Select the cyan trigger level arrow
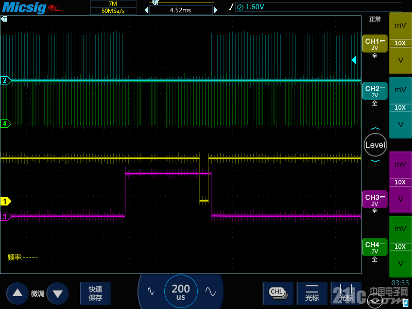Screen dimensions: 412x309 tap(356, 60)
